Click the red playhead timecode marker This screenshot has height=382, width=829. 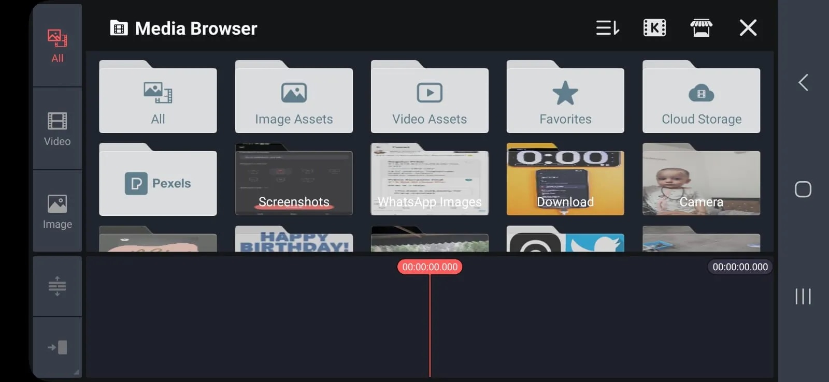(x=430, y=267)
